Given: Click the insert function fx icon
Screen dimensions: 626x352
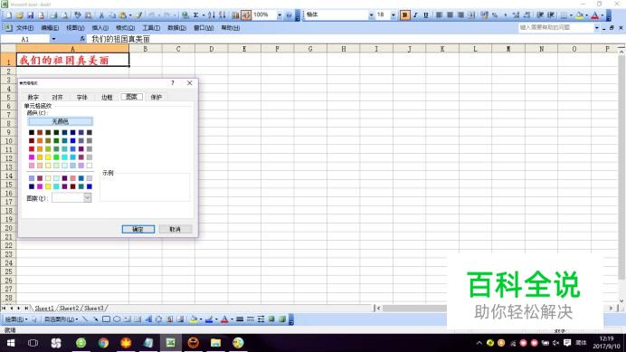Looking at the screenshot, I should click(x=82, y=39).
